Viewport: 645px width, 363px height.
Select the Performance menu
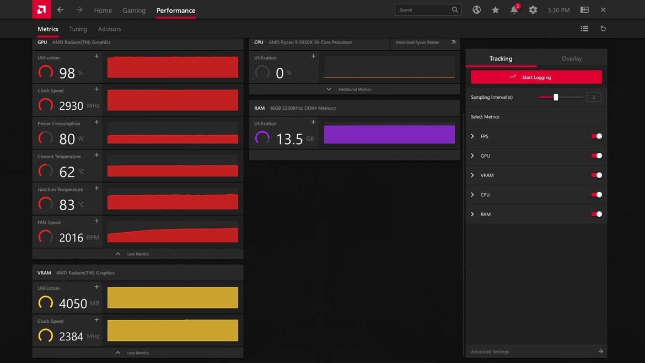point(176,10)
